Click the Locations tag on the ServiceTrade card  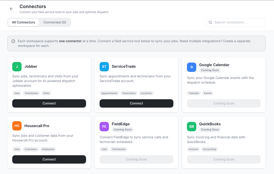(x=146, y=93)
